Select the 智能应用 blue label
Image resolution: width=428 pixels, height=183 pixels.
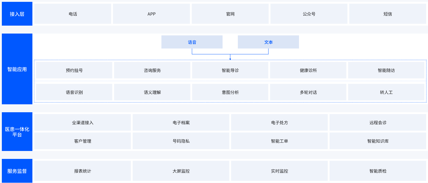click(17, 69)
